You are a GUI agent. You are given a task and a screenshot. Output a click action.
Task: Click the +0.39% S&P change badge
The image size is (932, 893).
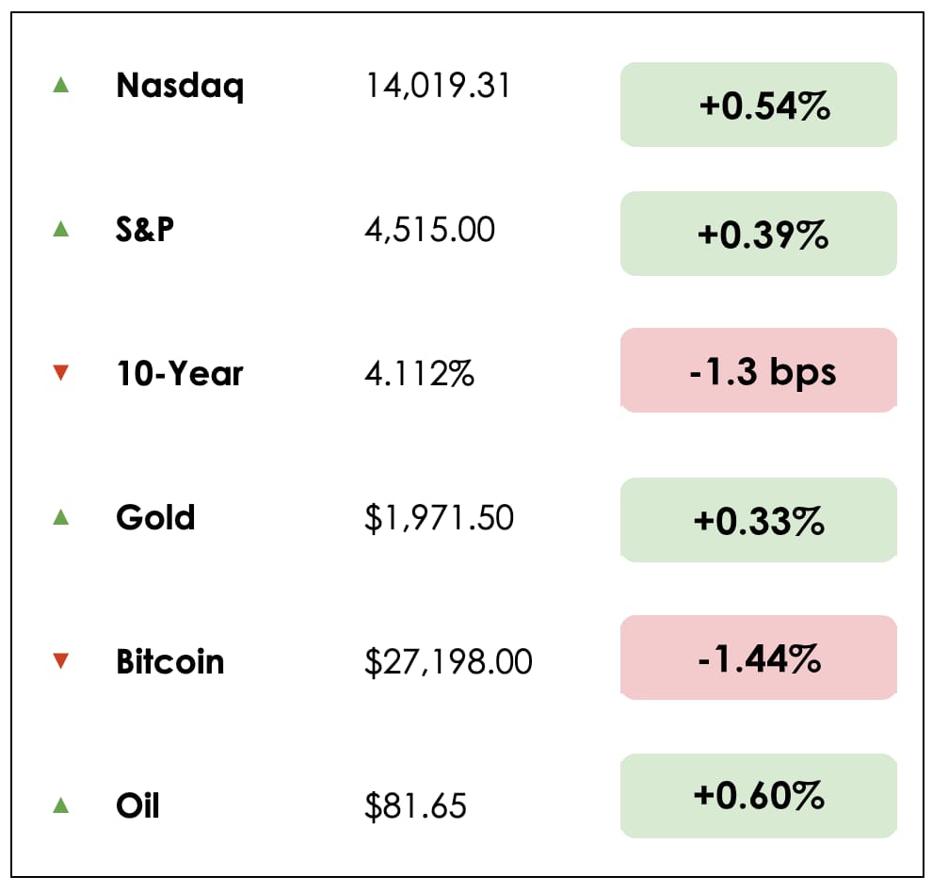(759, 234)
